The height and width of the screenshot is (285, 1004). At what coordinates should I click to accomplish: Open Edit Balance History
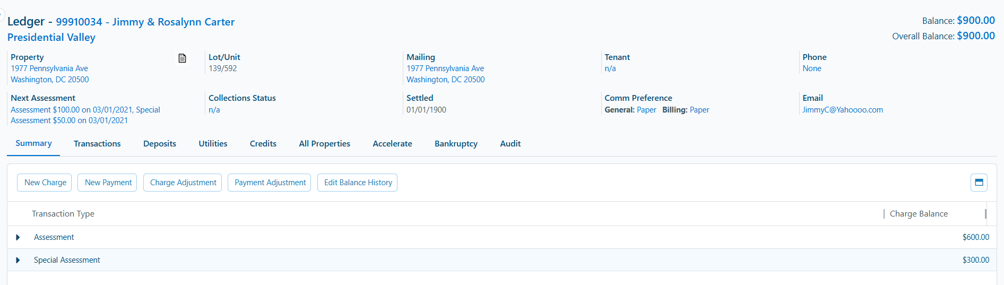coord(358,183)
